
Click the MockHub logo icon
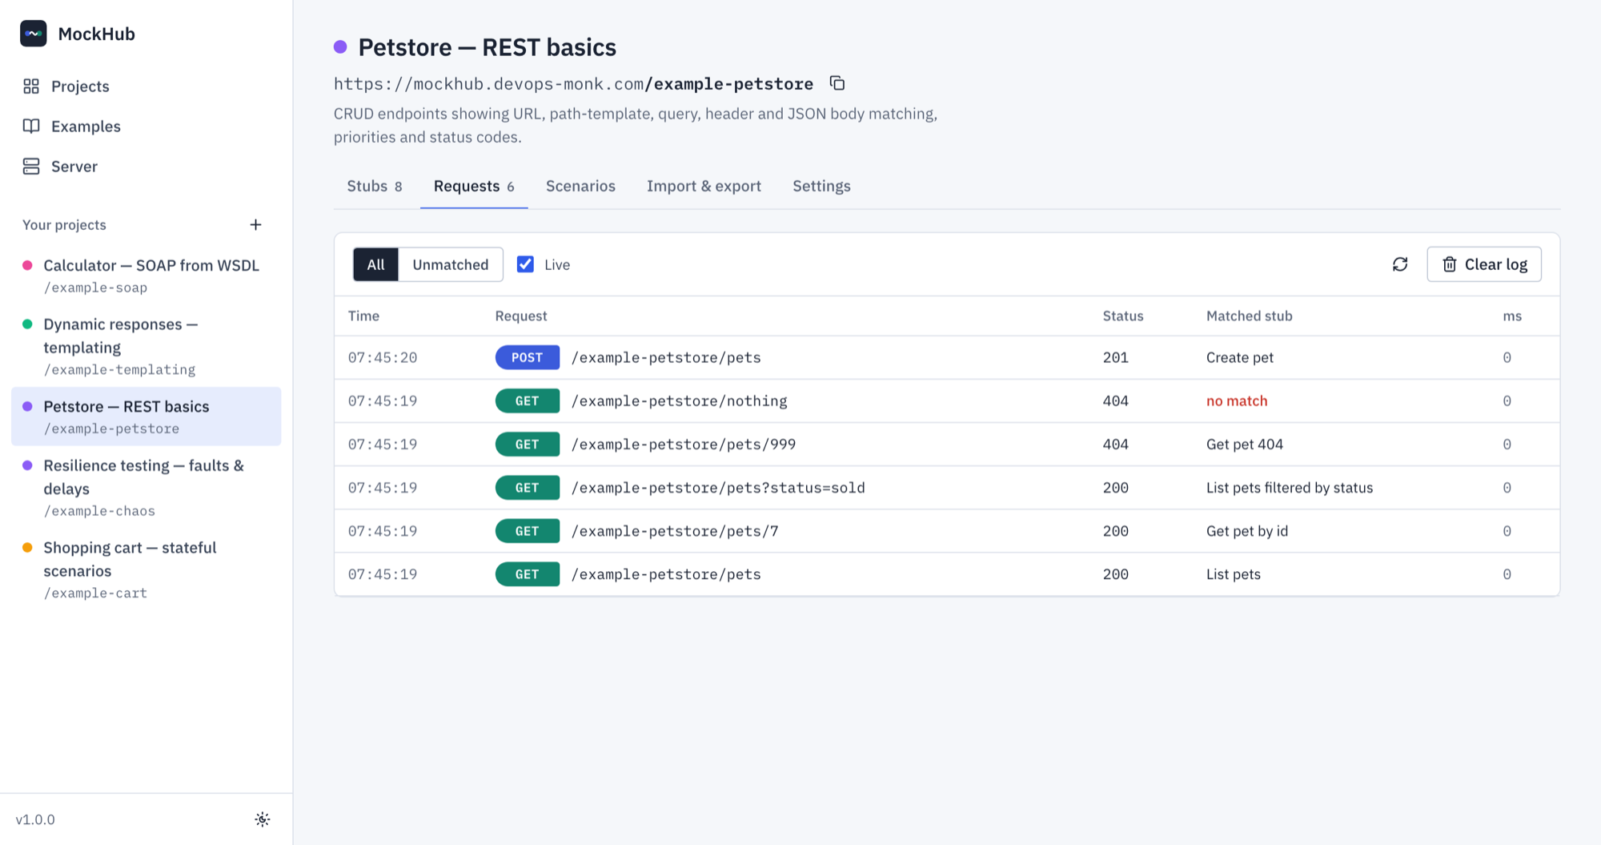[33, 34]
